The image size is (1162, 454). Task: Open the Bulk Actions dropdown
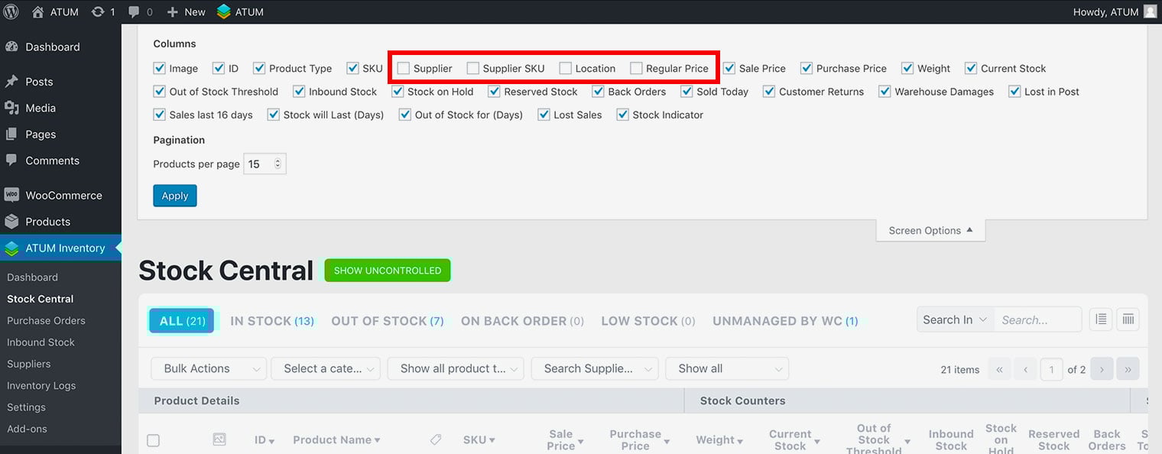click(x=208, y=368)
